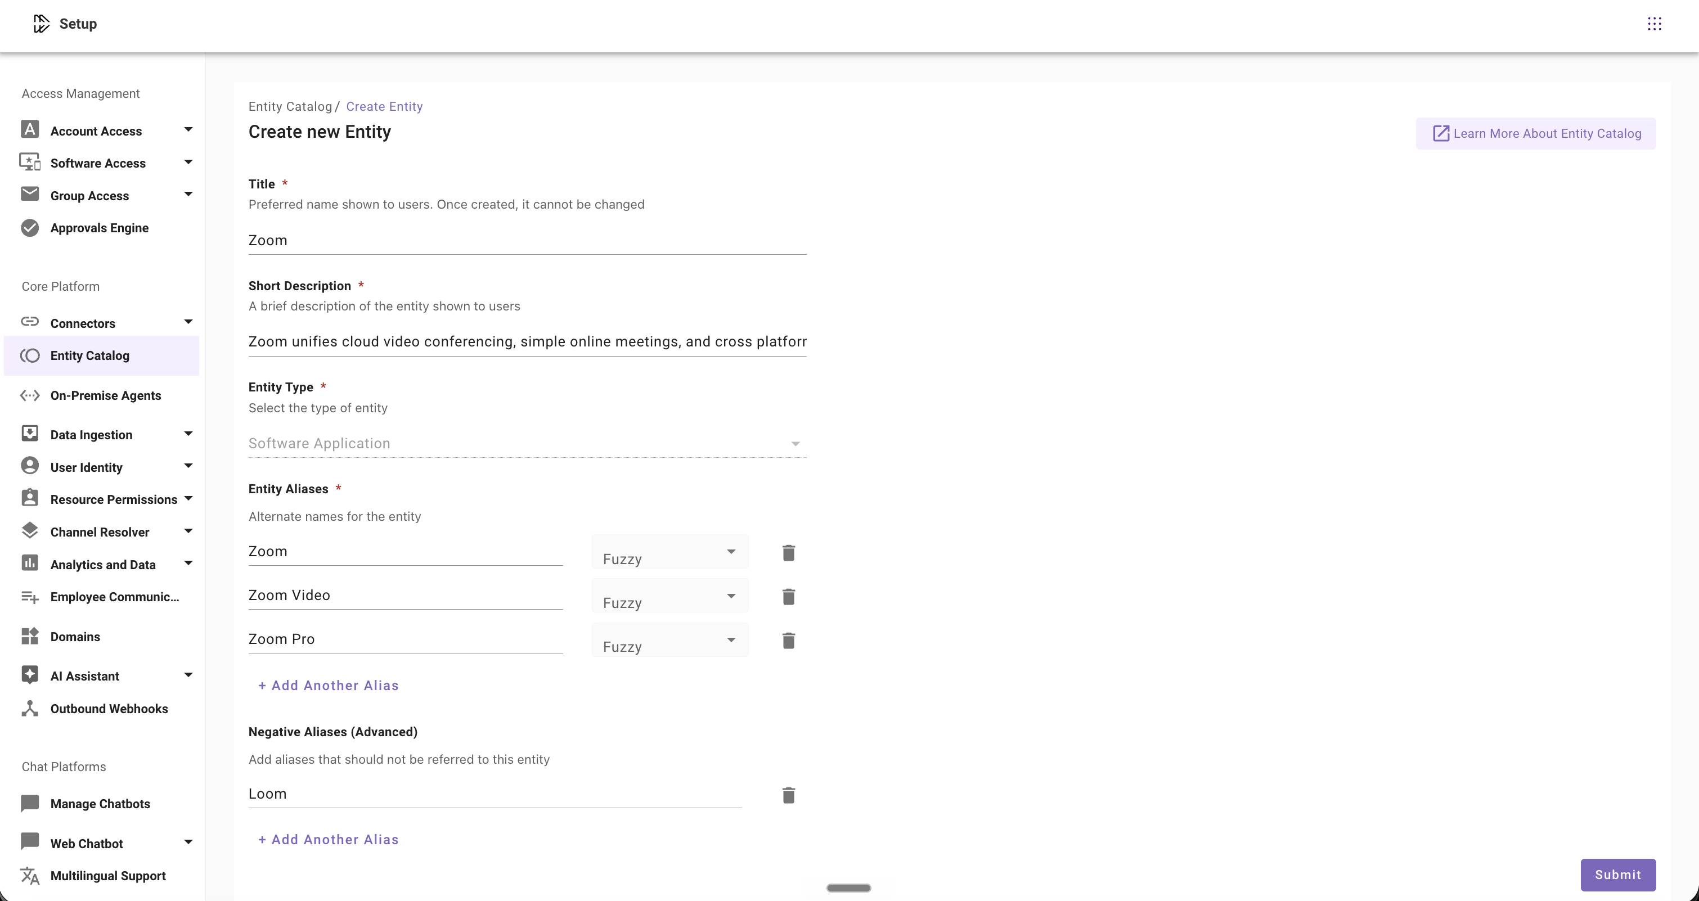This screenshot has width=1699, height=901.
Task: Open Multilingual Support menu item
Action: coord(102,875)
